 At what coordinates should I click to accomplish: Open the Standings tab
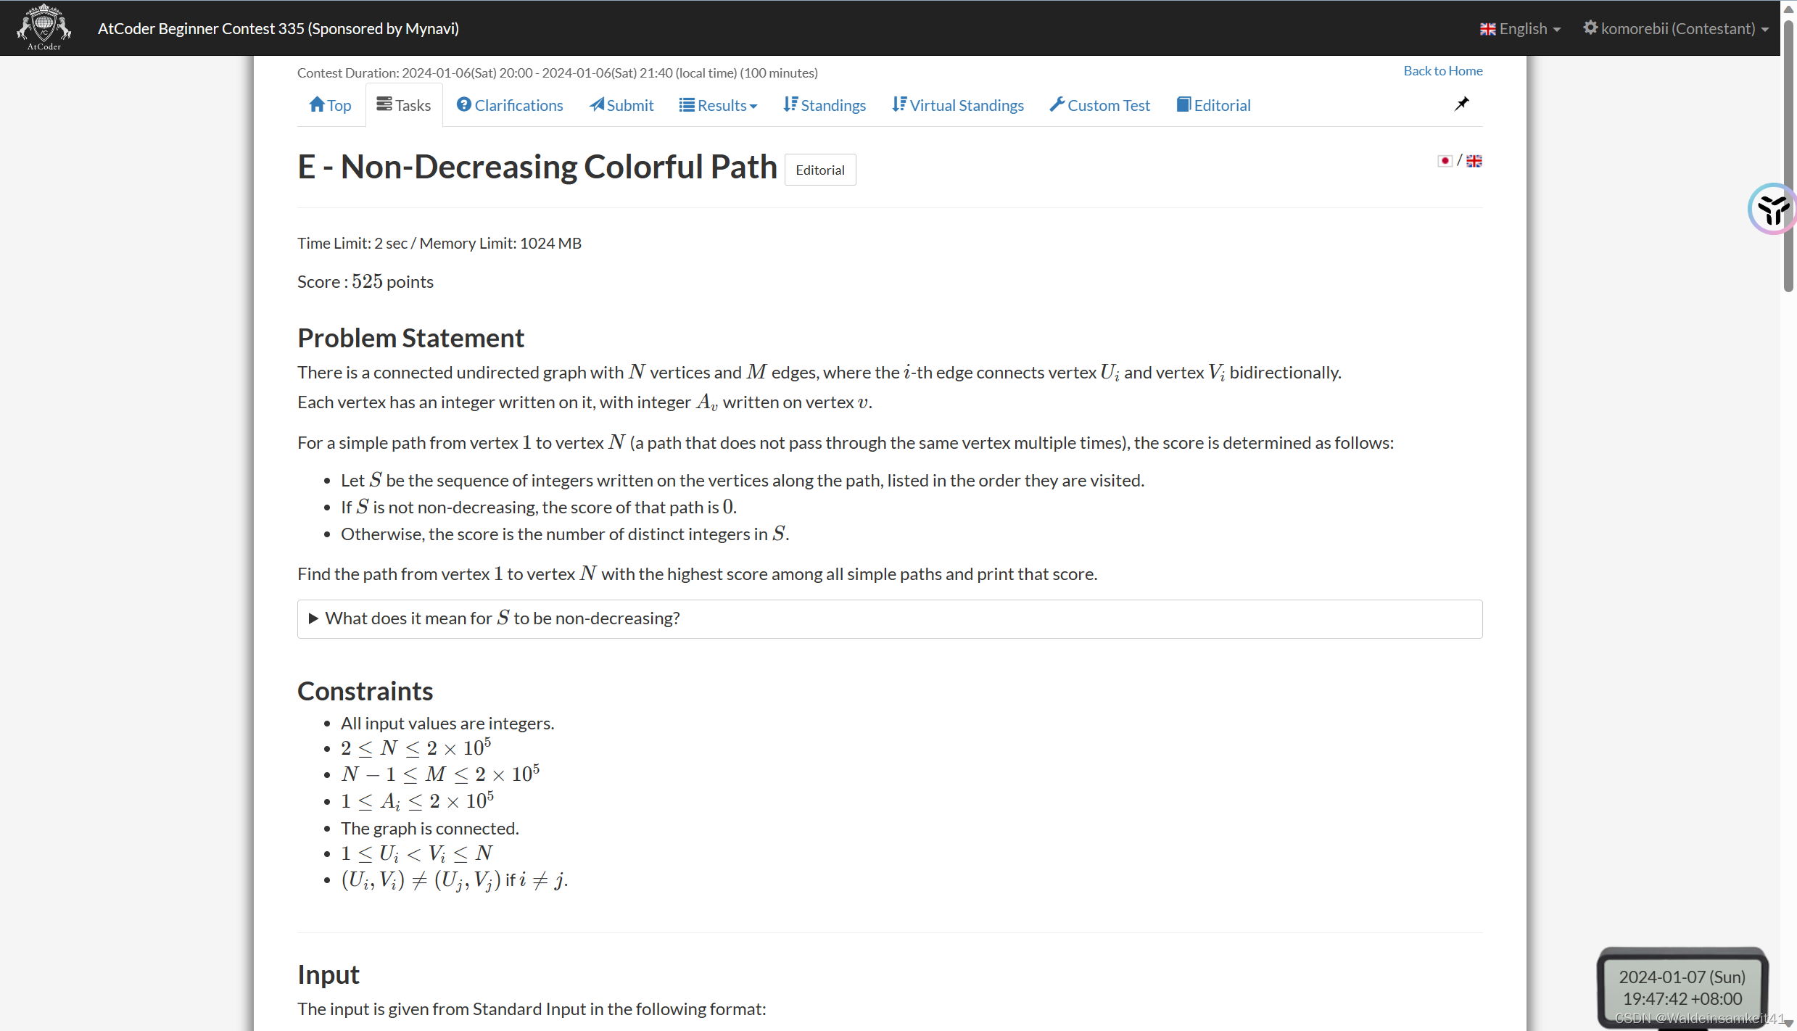coord(825,106)
